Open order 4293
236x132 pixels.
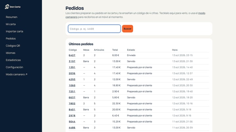click(x=72, y=80)
